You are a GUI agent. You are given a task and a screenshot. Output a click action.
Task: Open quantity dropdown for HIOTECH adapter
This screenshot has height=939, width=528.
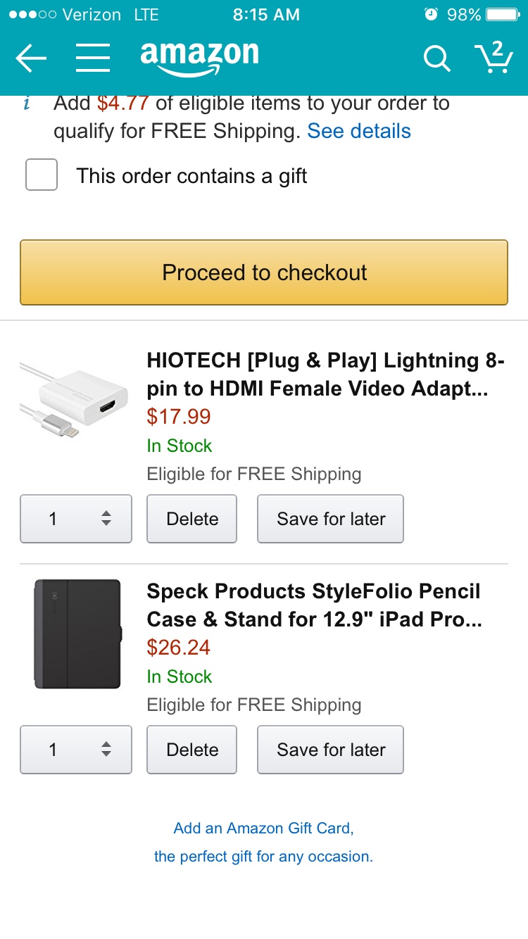(x=76, y=519)
